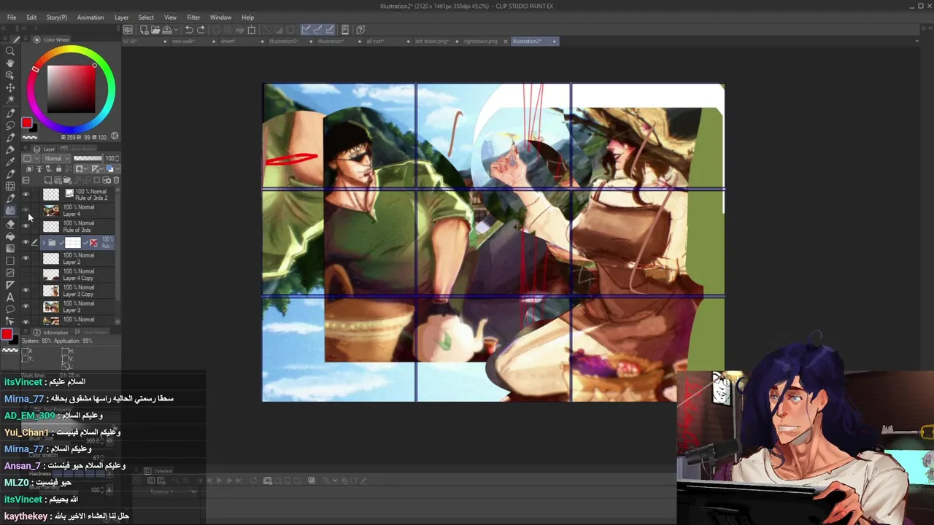Select the Fill bucket tool

[x=10, y=236]
